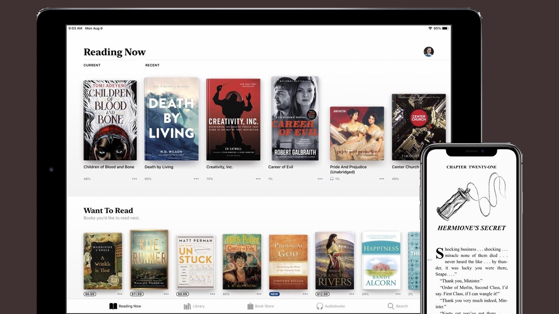
Task: Tap 'HERMIONE'S SECRET' title on the iPhone
Action: pos(471,228)
